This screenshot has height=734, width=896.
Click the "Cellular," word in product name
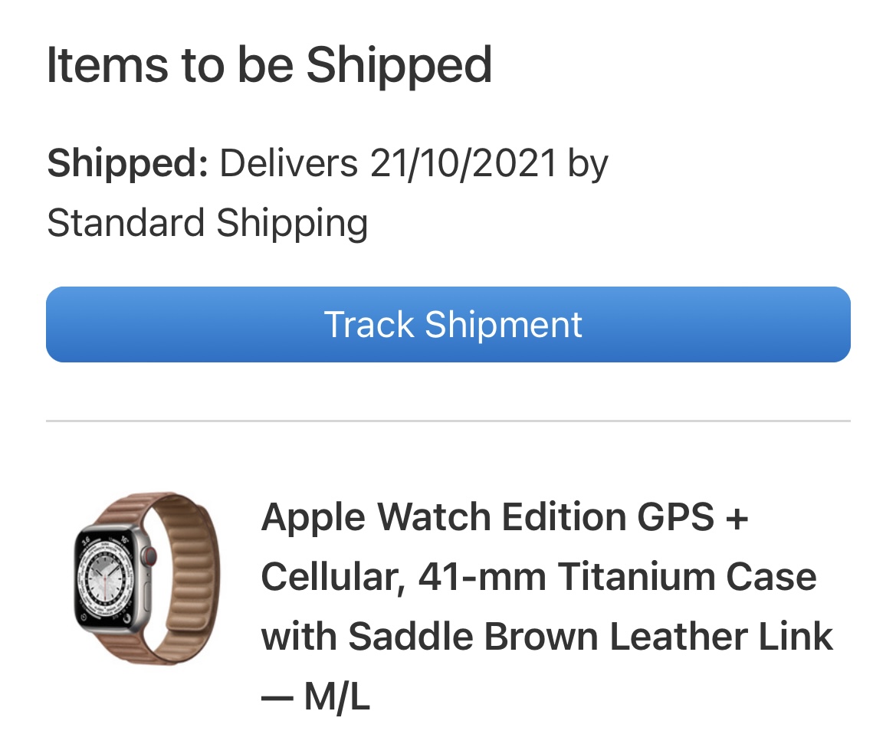pyautogui.click(x=333, y=577)
